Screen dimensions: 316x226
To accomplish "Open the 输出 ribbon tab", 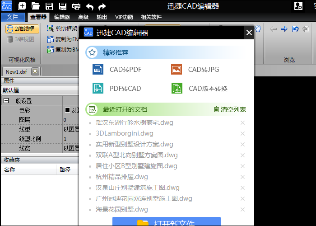I will (x=102, y=17).
